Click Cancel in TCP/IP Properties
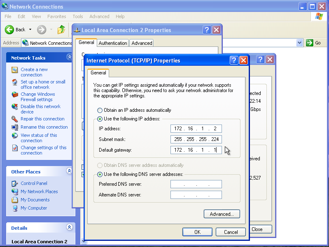Image resolution: width=329 pixels, height=247 pixels. tap(231, 232)
